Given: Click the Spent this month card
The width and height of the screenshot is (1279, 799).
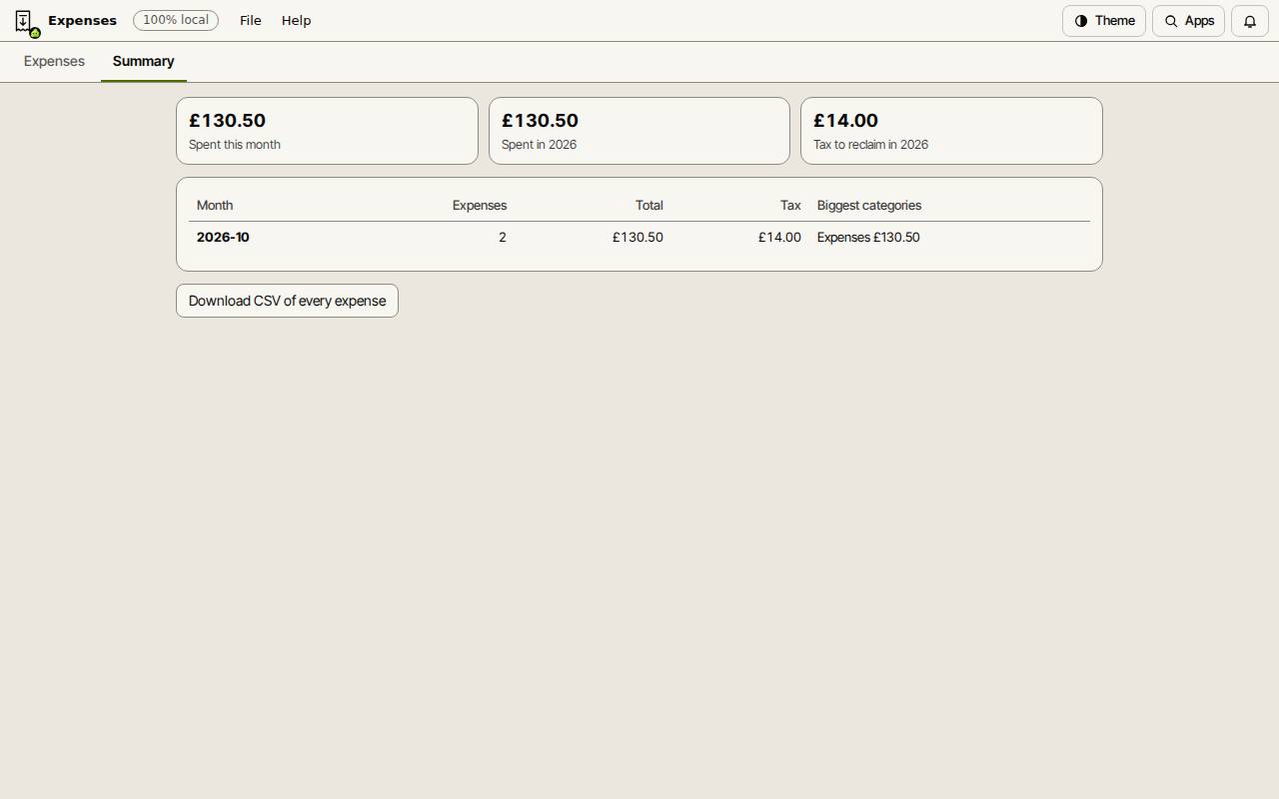Looking at the screenshot, I should [x=327, y=131].
